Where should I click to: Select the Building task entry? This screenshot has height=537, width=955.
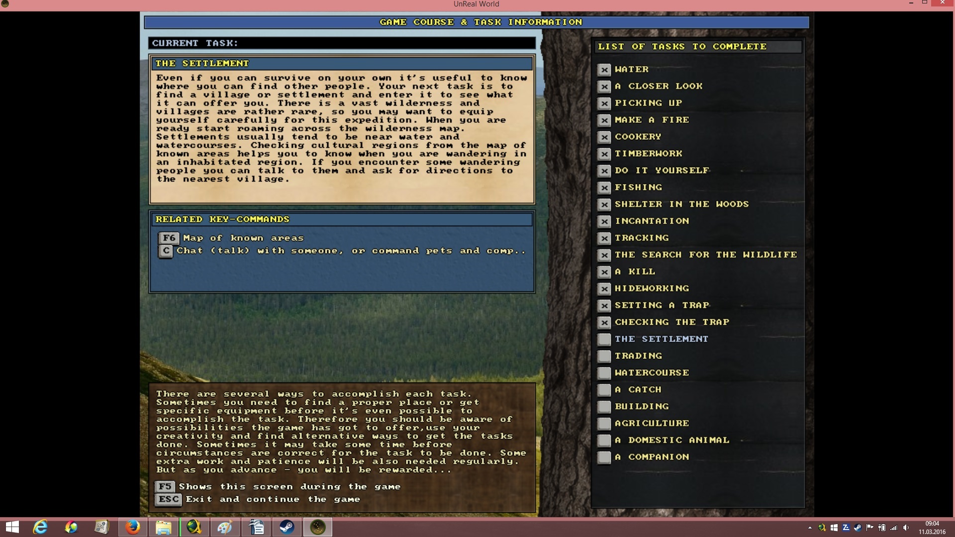642,406
